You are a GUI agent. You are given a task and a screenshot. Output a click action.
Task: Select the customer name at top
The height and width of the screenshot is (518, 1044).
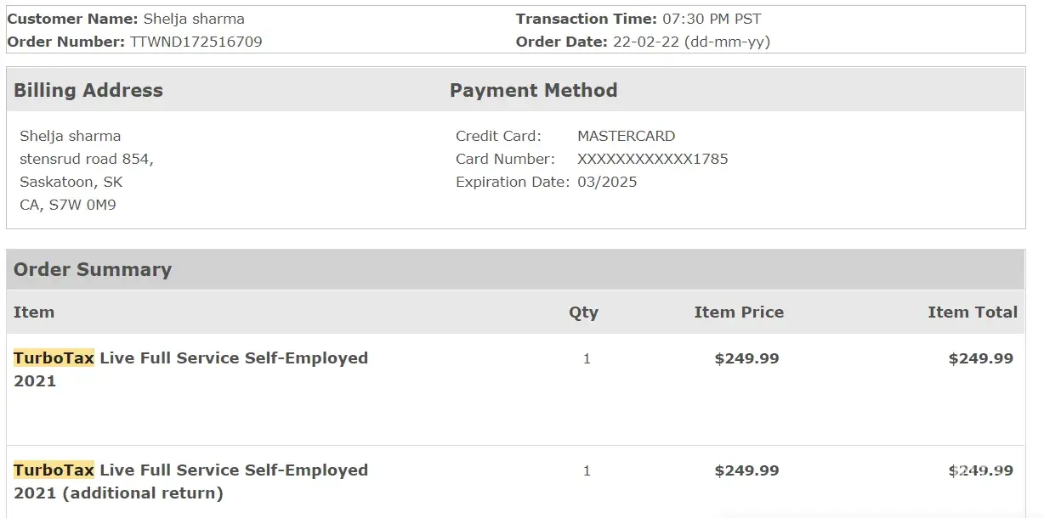click(x=193, y=19)
